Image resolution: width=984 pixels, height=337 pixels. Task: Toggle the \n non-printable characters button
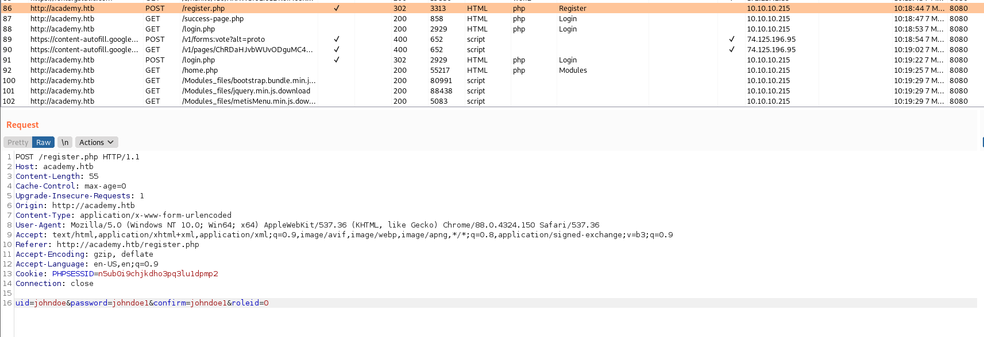click(65, 143)
